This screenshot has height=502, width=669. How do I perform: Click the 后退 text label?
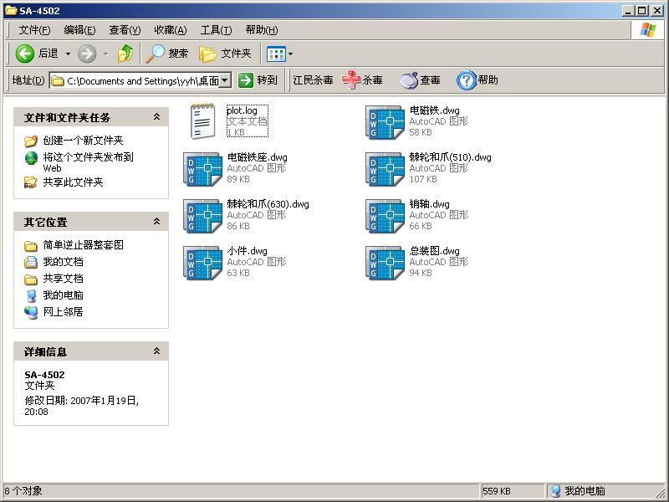point(48,54)
